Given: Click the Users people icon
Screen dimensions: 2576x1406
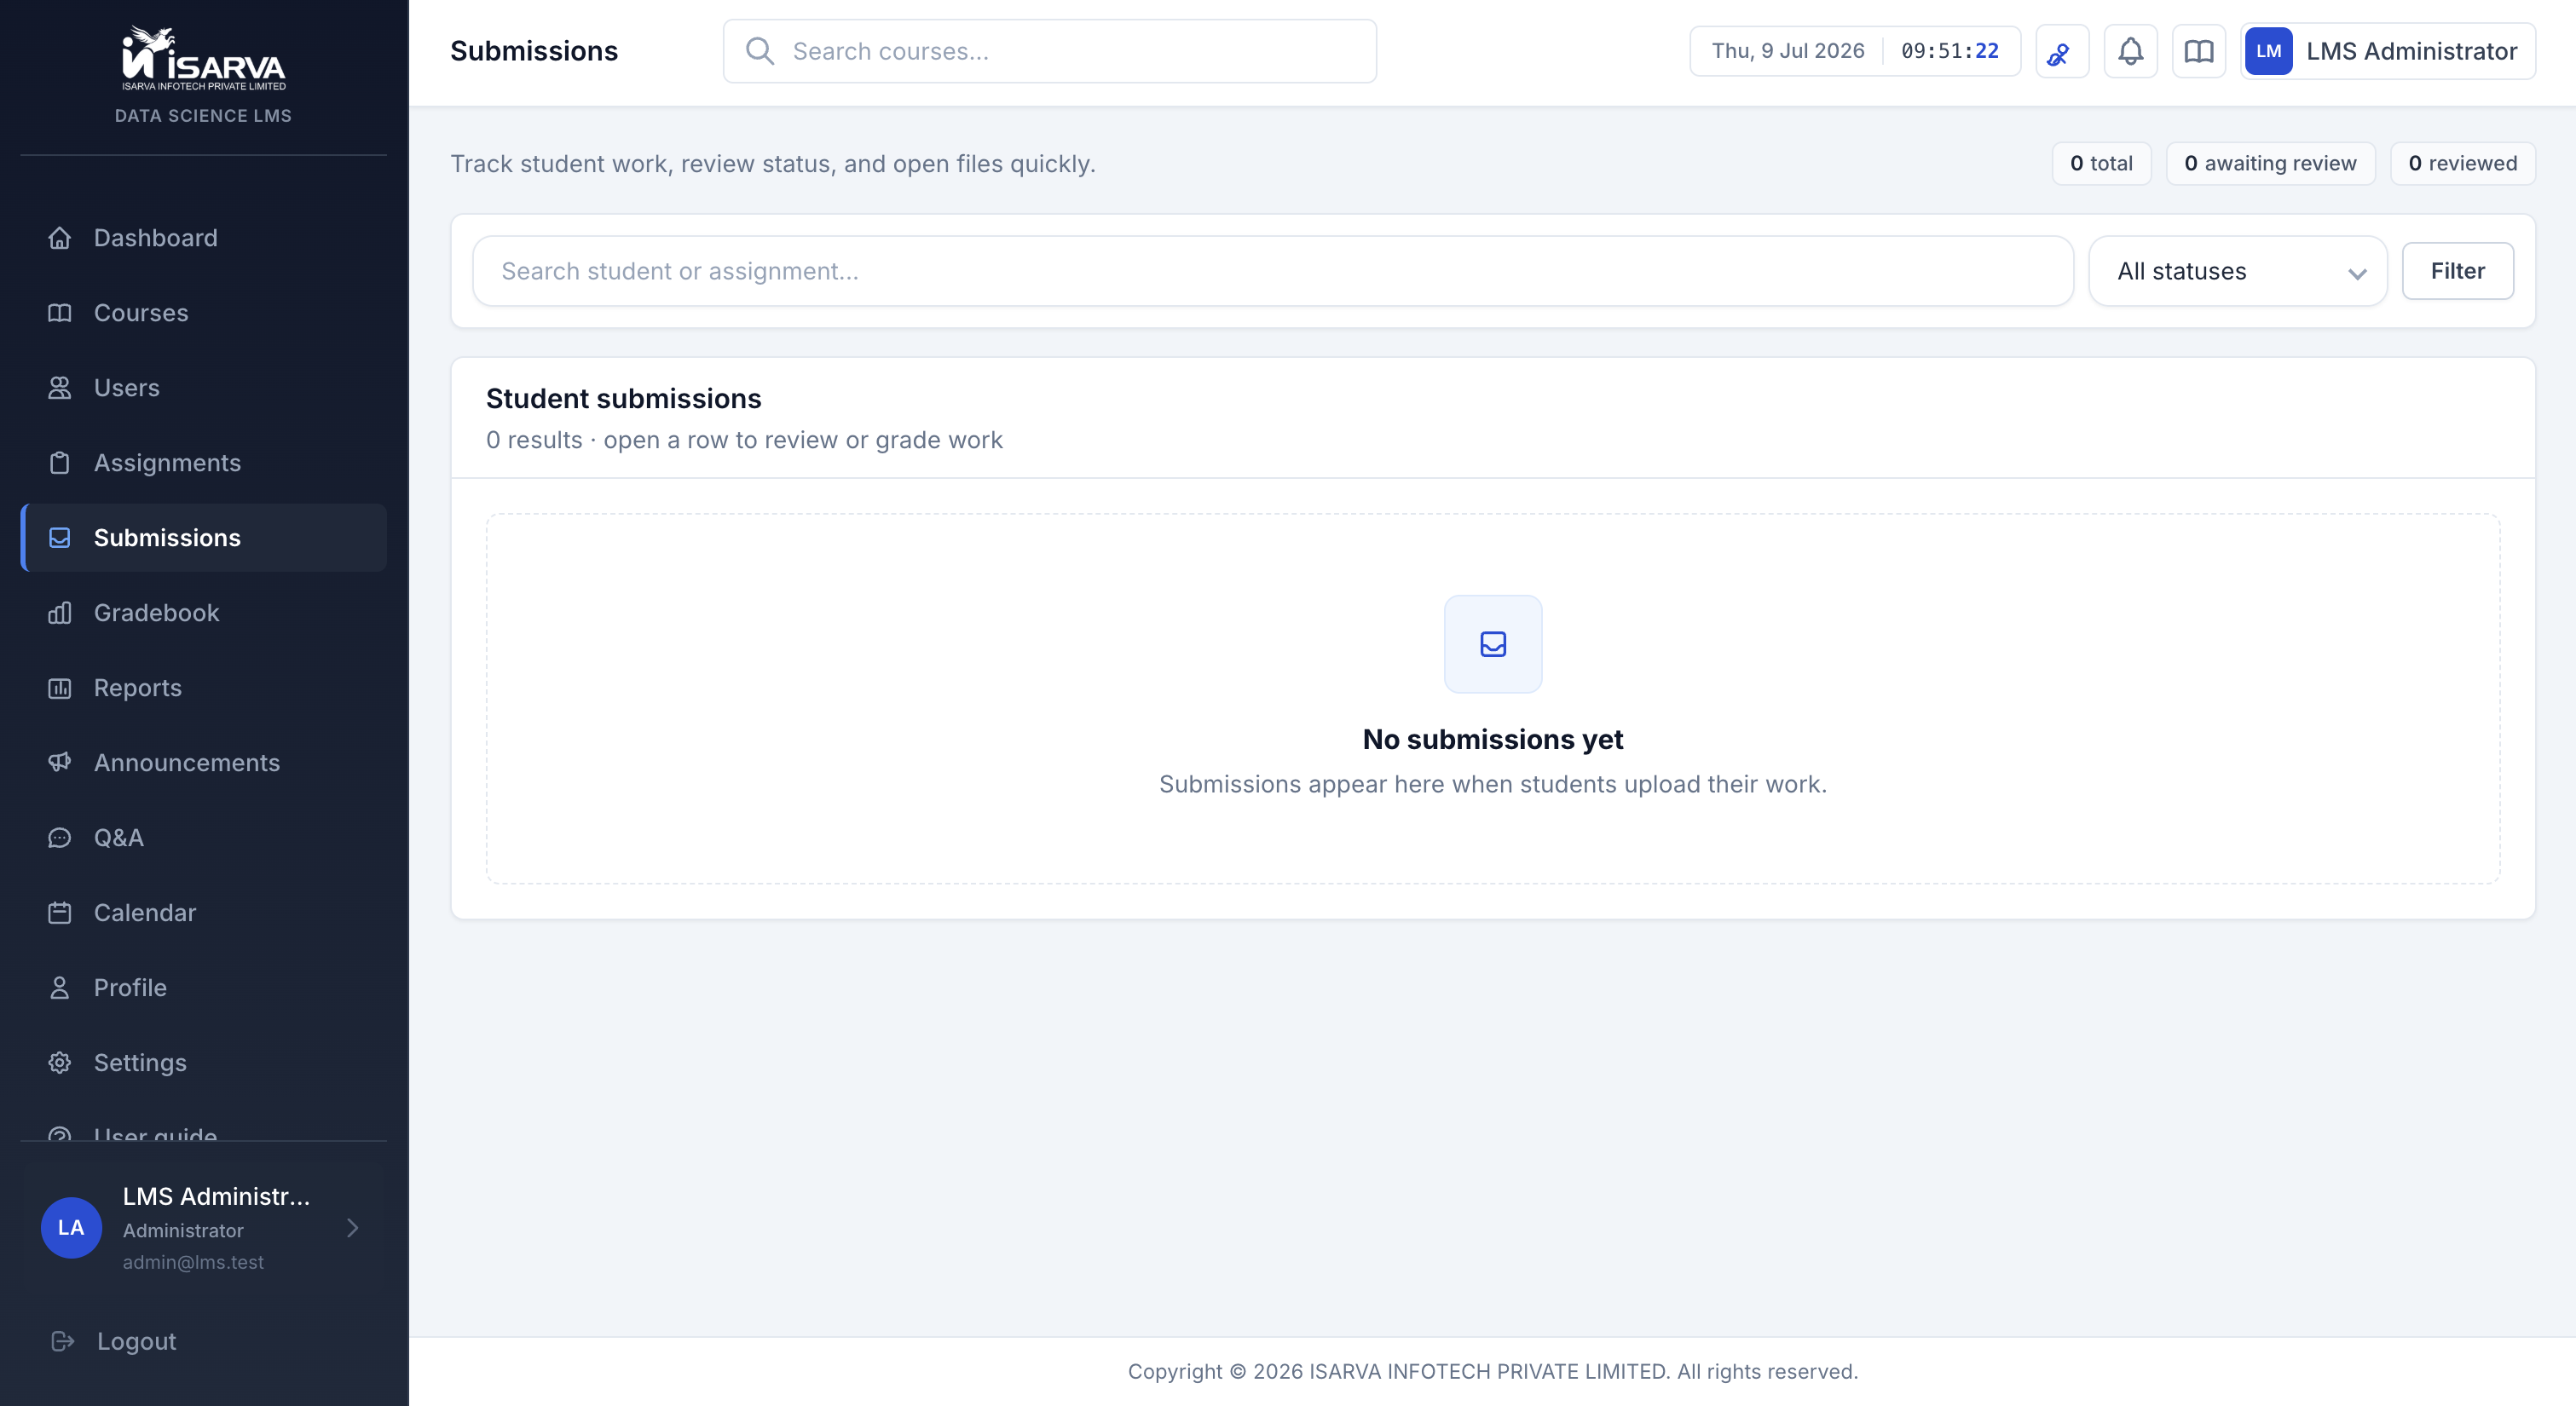Looking at the screenshot, I should (60, 388).
